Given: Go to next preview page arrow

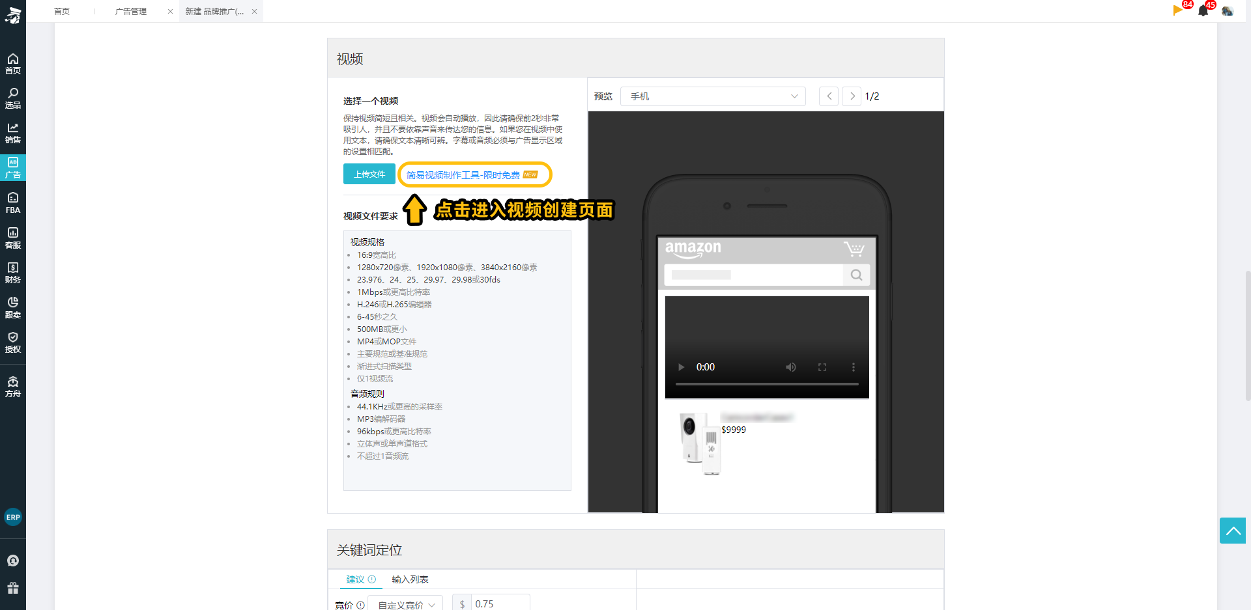Looking at the screenshot, I should 852,96.
